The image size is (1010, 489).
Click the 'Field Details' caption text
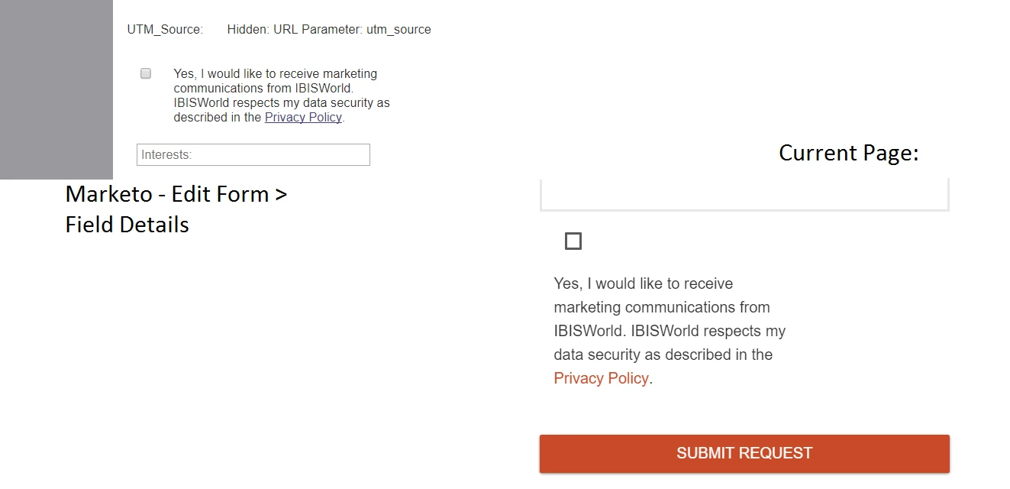tap(127, 225)
